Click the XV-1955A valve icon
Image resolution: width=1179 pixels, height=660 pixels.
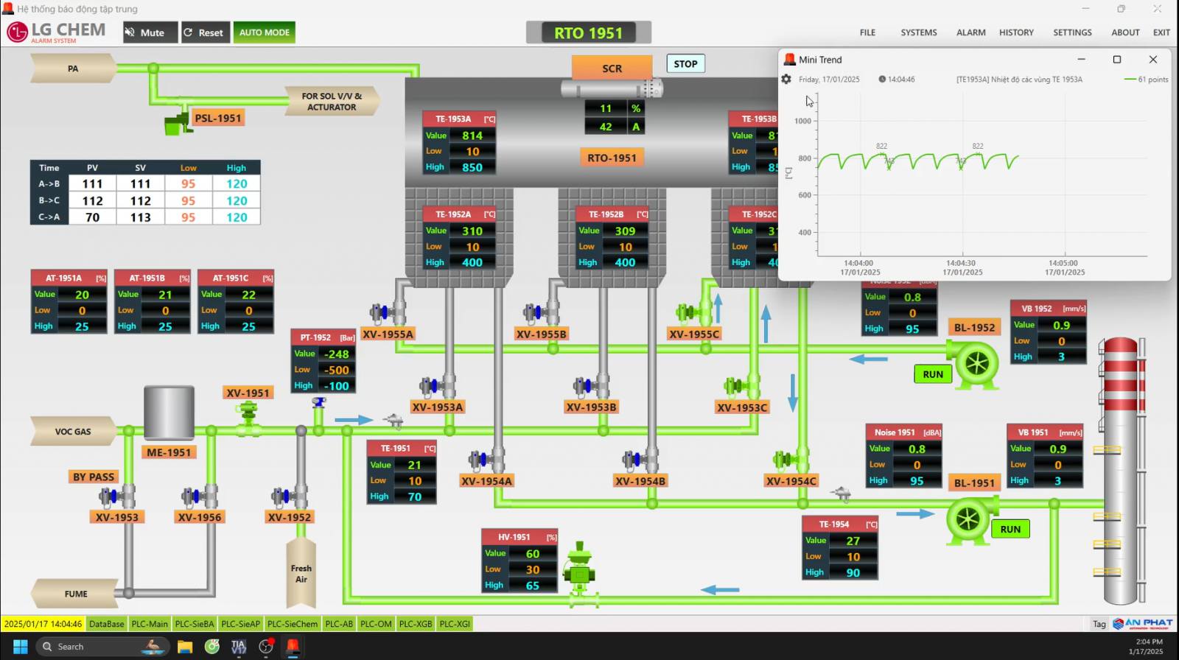381,313
